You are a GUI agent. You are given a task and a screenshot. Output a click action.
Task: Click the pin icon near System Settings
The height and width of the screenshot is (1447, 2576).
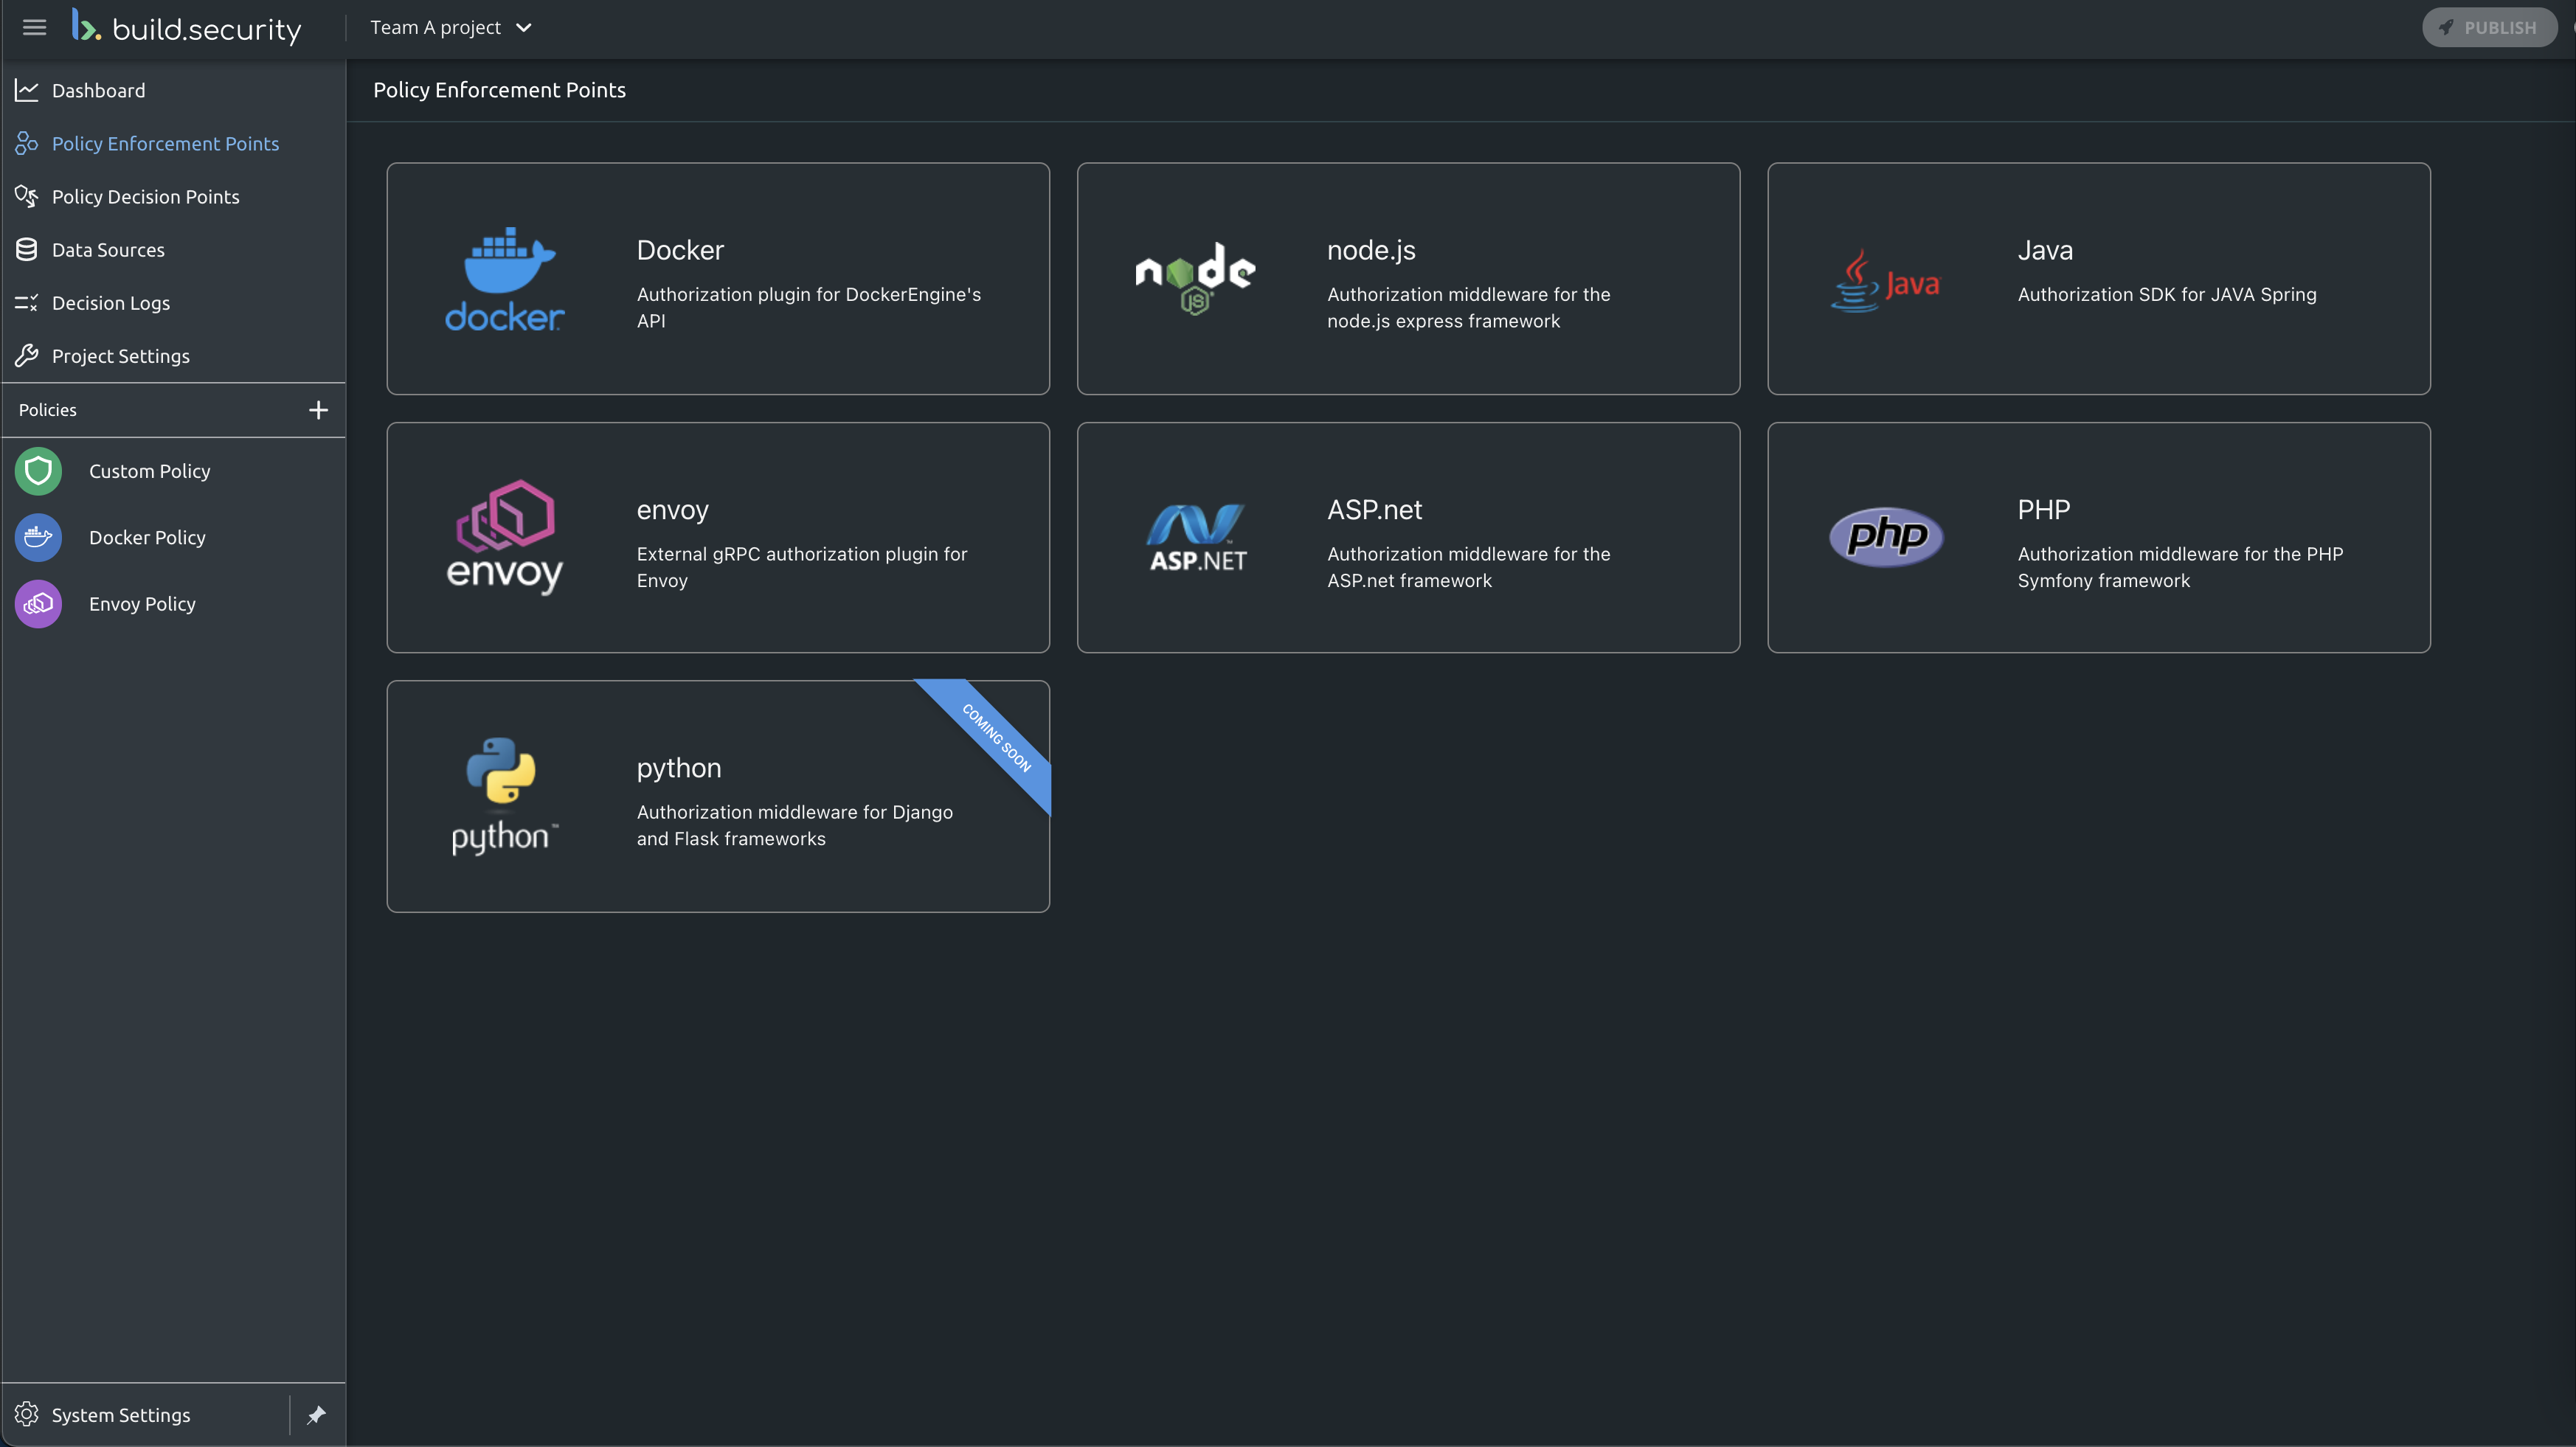314,1413
